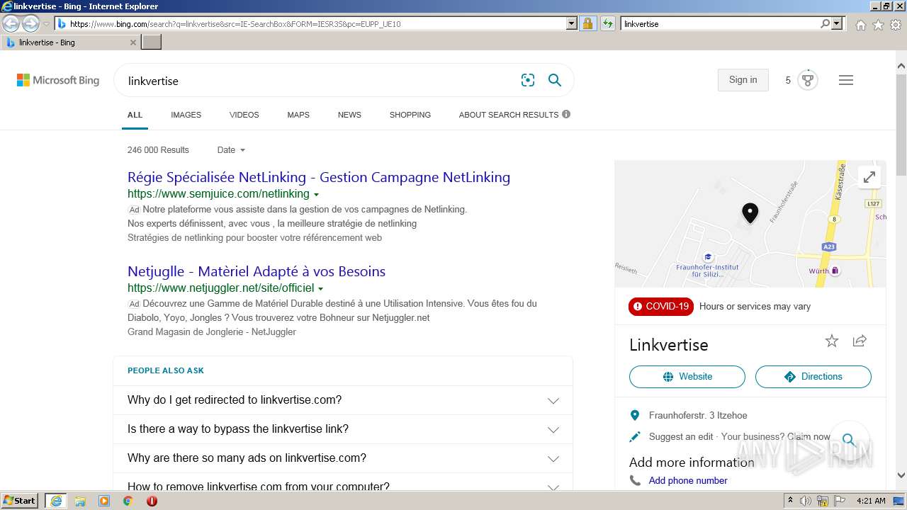907x510 pixels.
Task: Switch to the IMAGES tab
Action: tap(186, 115)
